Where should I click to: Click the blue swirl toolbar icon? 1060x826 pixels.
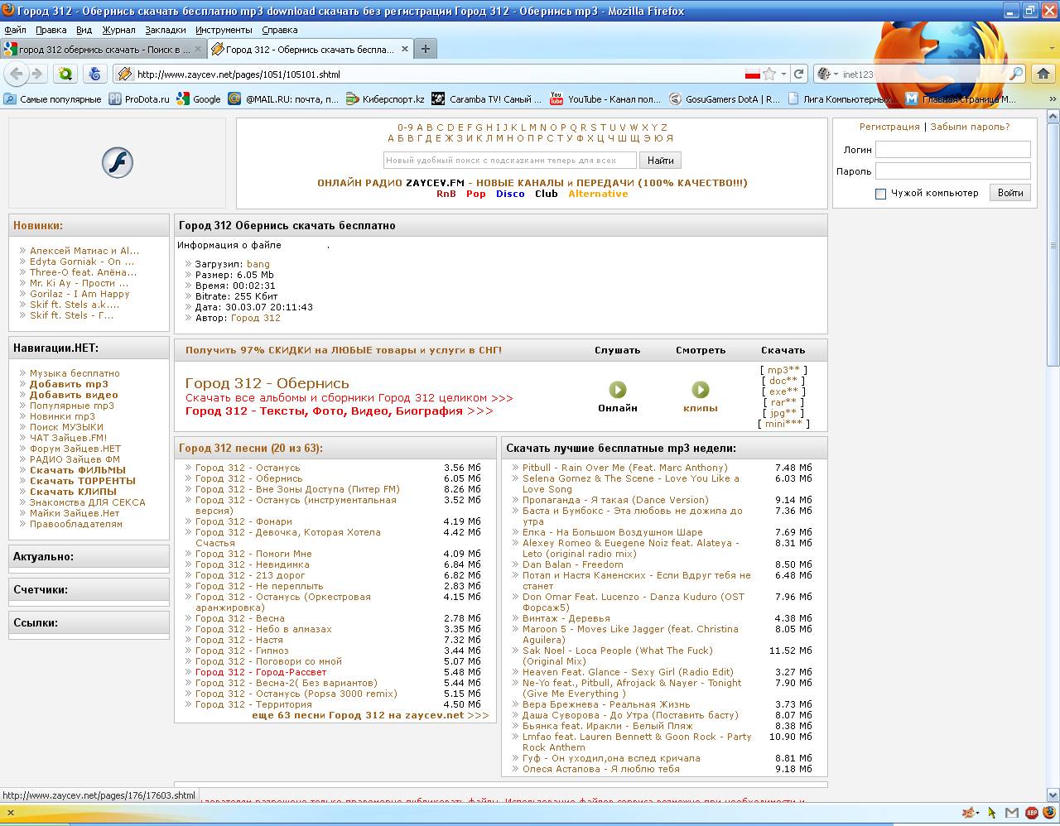pos(94,74)
